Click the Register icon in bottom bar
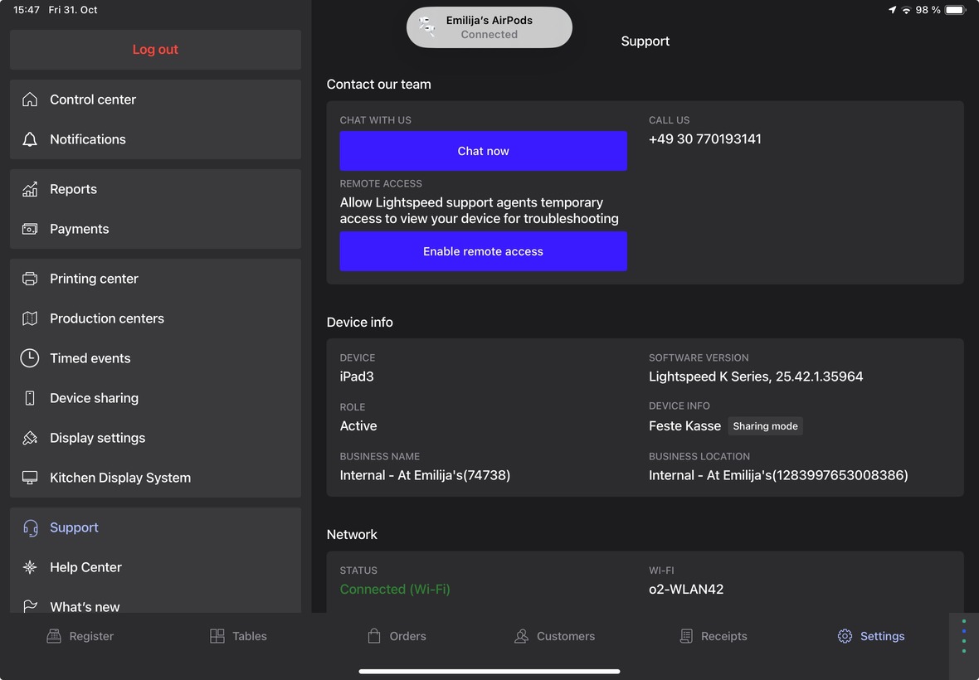The image size is (979, 680). click(54, 636)
